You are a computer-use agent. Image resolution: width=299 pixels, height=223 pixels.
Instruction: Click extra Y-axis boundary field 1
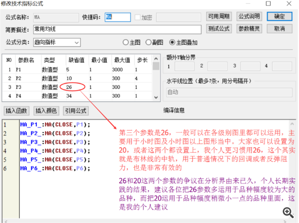[x=185, y=66]
